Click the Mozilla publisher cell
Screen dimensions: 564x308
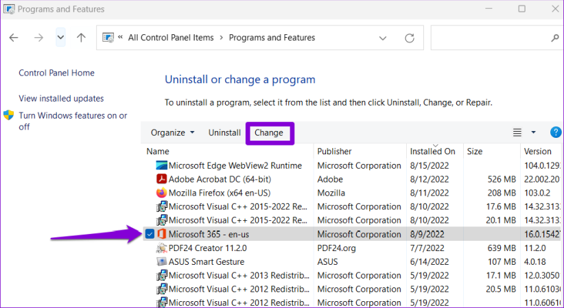[x=331, y=193]
